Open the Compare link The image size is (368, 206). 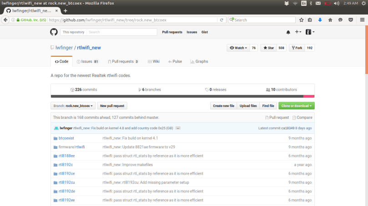point(302,118)
